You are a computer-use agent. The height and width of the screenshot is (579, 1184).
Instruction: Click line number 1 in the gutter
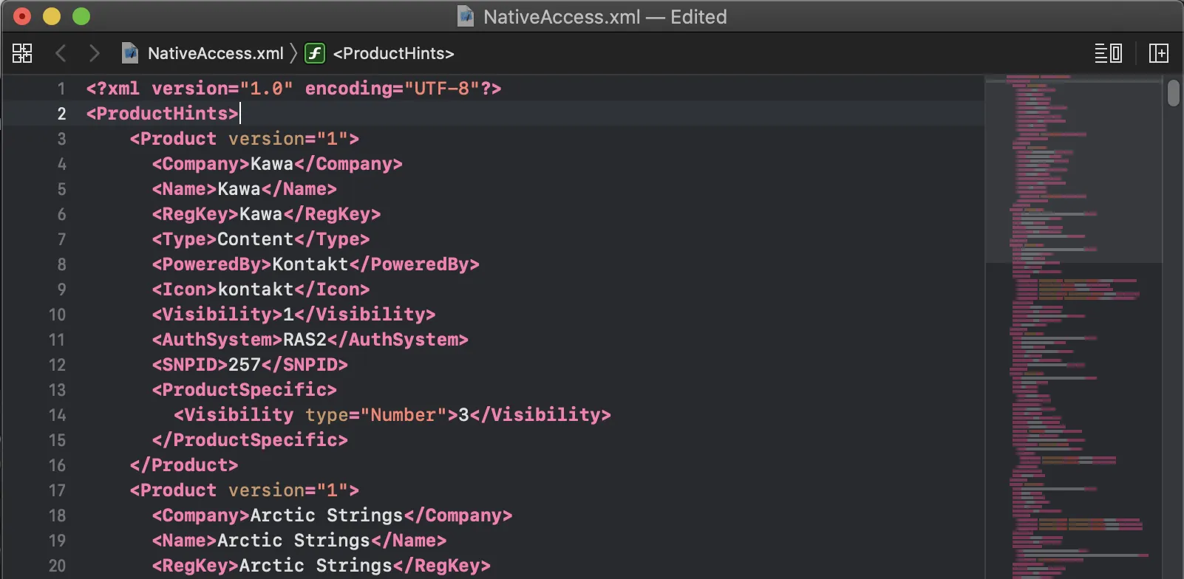[x=61, y=89]
